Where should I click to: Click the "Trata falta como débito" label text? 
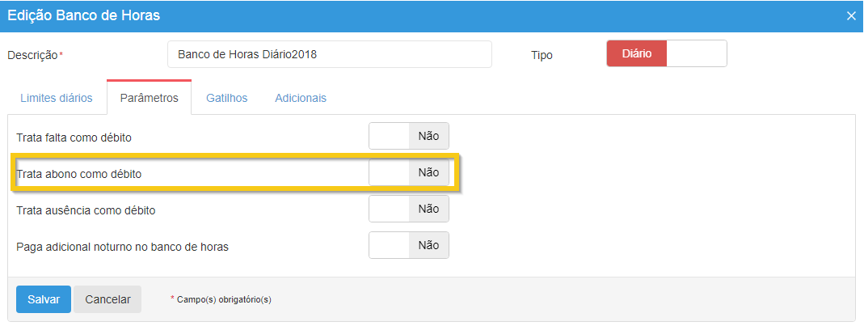(x=74, y=138)
